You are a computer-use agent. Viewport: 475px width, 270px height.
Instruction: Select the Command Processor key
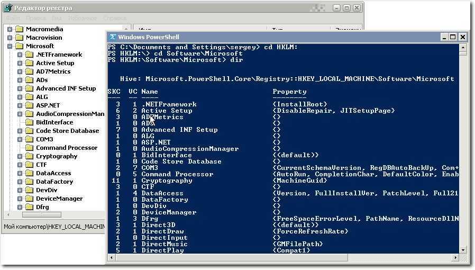(67, 148)
